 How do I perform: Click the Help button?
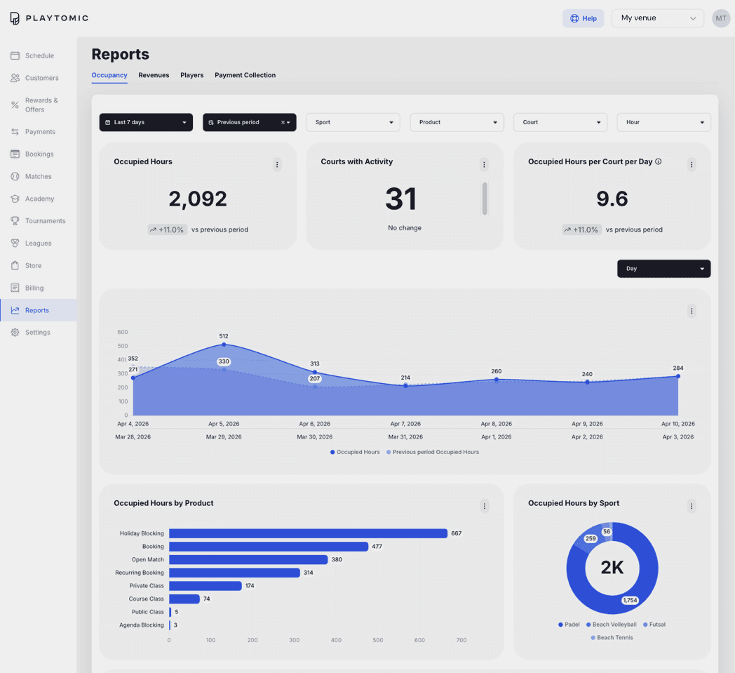coord(583,18)
